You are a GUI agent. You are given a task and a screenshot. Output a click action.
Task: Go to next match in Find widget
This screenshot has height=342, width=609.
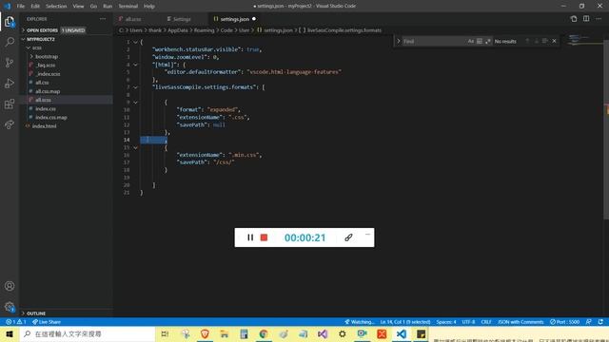tap(537, 41)
